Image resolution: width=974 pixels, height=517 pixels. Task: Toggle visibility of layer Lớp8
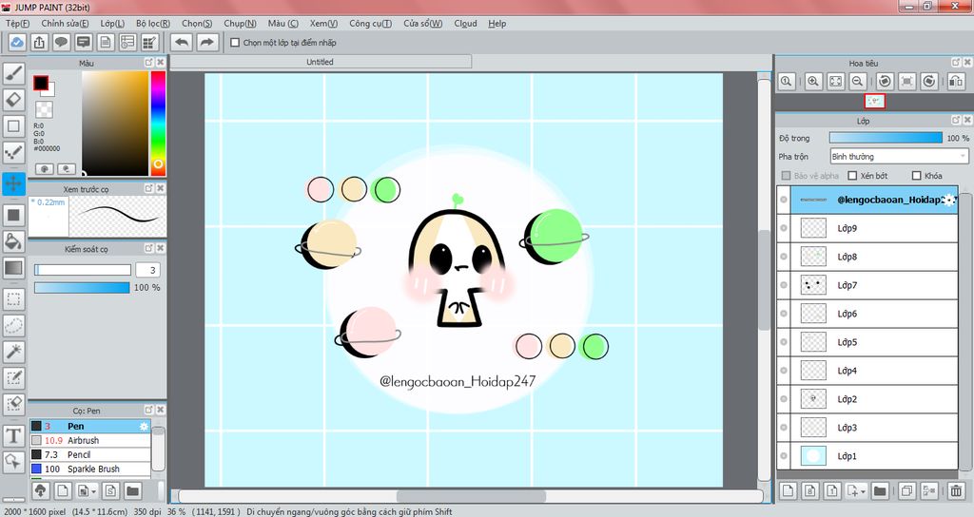(x=784, y=257)
